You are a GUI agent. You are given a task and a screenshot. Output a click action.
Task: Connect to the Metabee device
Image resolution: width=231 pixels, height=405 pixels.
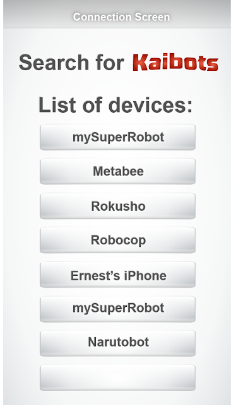pyautogui.click(x=117, y=171)
